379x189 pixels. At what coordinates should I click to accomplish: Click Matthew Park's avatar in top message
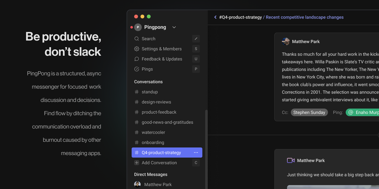click(286, 41)
